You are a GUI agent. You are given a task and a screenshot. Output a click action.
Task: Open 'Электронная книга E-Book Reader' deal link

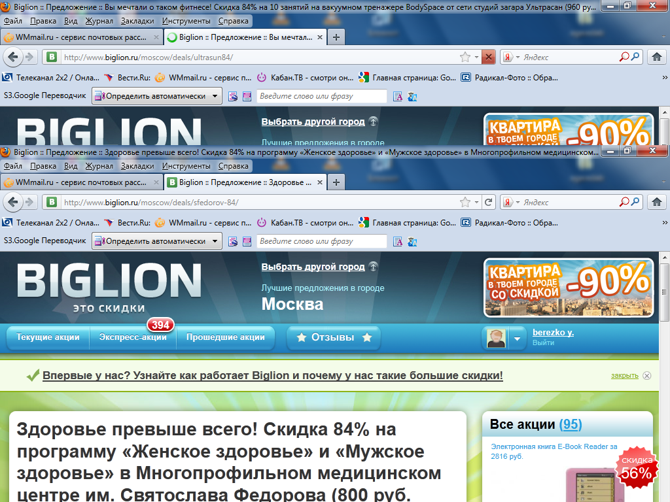554,451
